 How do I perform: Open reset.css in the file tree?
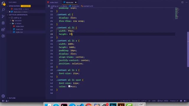(x=19, y=29)
